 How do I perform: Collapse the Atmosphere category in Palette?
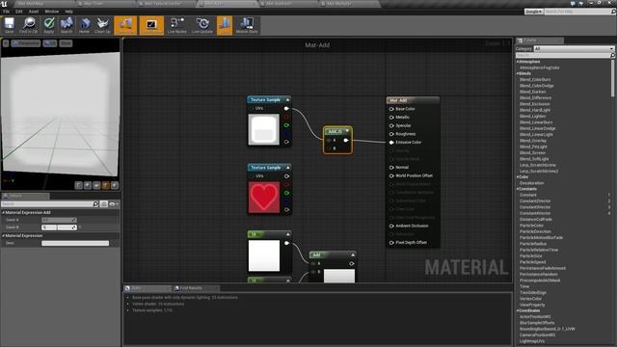coord(518,62)
